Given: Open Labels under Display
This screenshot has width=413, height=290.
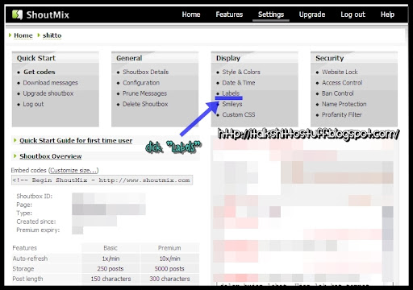Looking at the screenshot, I should coord(231,93).
